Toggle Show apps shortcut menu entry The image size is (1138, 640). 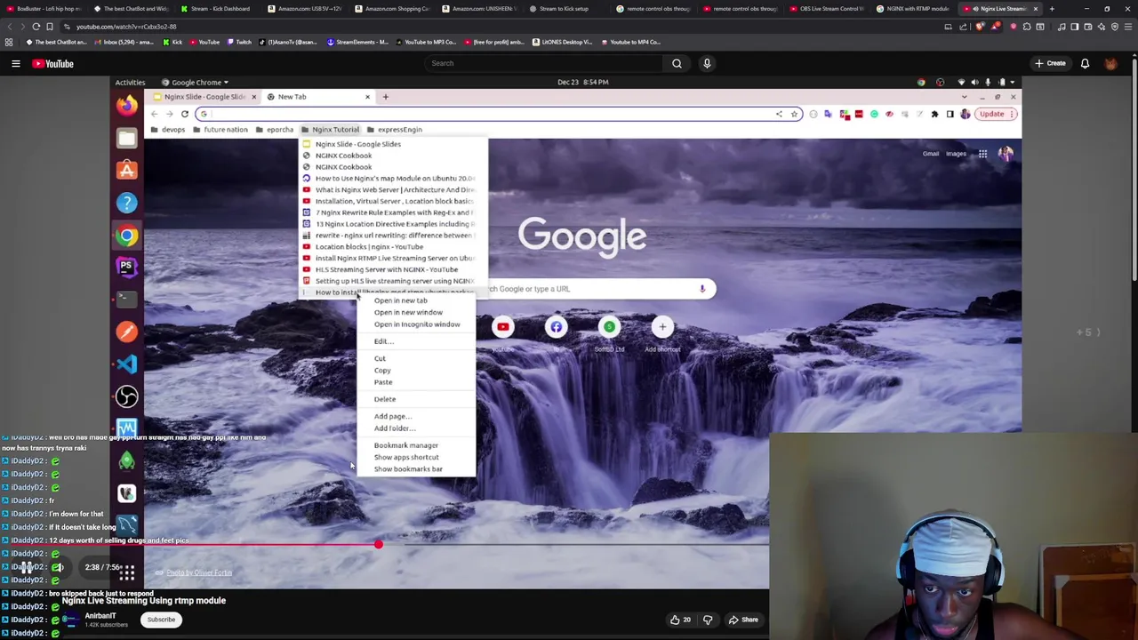416,457
